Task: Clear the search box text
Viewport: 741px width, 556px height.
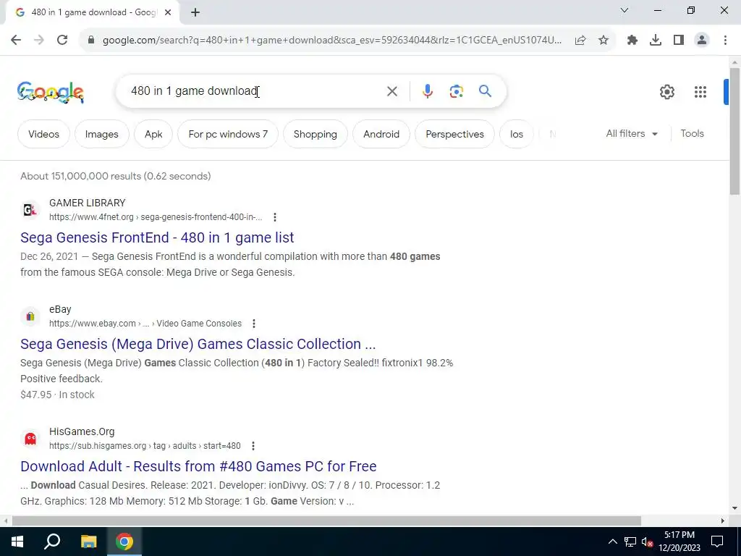Action: click(x=391, y=91)
